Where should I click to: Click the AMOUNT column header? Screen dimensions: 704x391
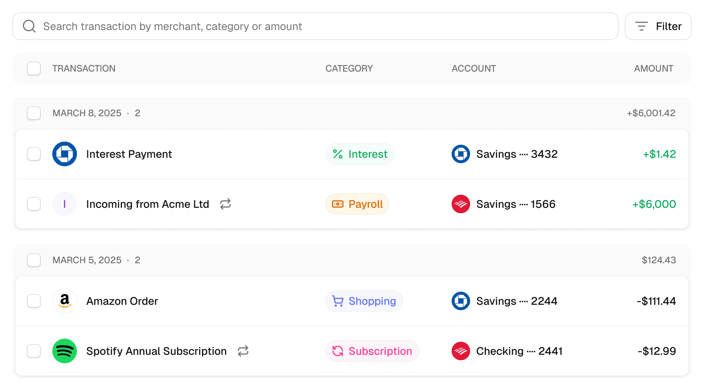(x=653, y=68)
